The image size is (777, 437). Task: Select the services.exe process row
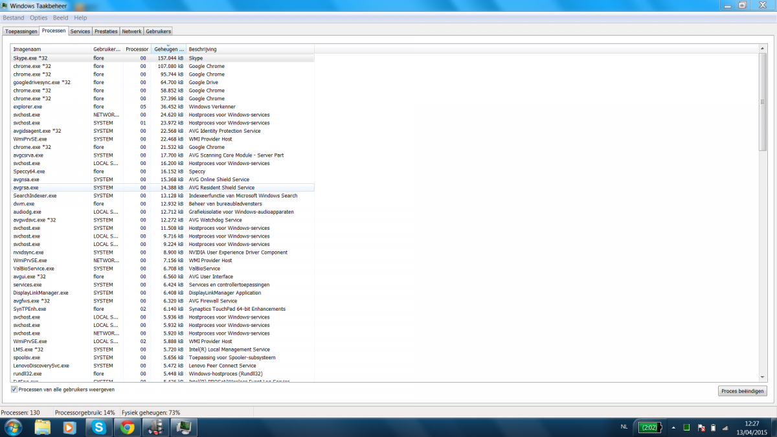click(163, 285)
